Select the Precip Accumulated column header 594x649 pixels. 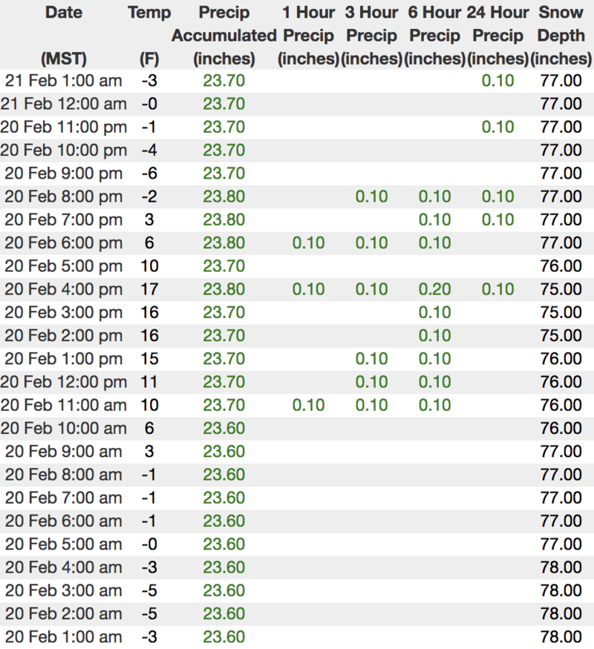pos(223,35)
